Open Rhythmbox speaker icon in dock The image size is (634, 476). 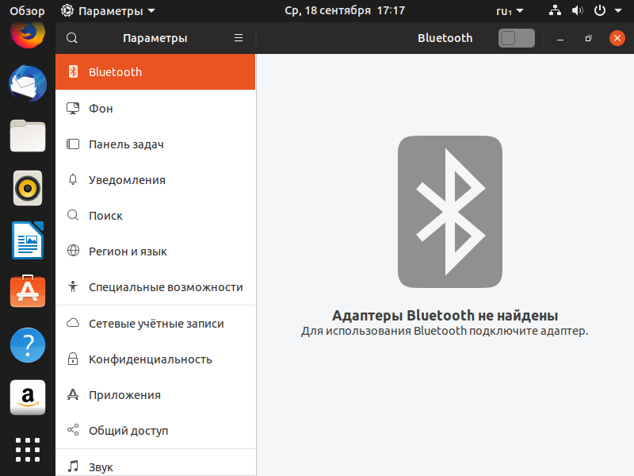coord(28,188)
